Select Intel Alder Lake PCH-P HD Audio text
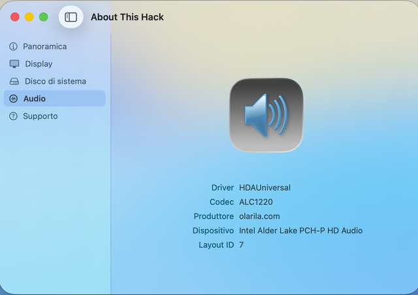The image size is (418, 295). (300, 230)
